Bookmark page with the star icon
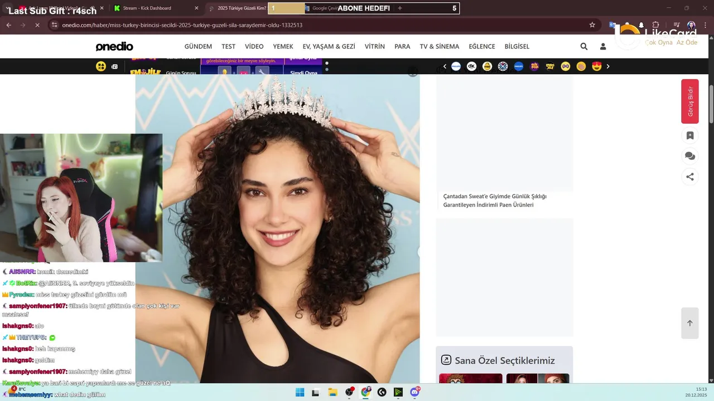Viewport: 714px width, 401px height. tap(592, 25)
